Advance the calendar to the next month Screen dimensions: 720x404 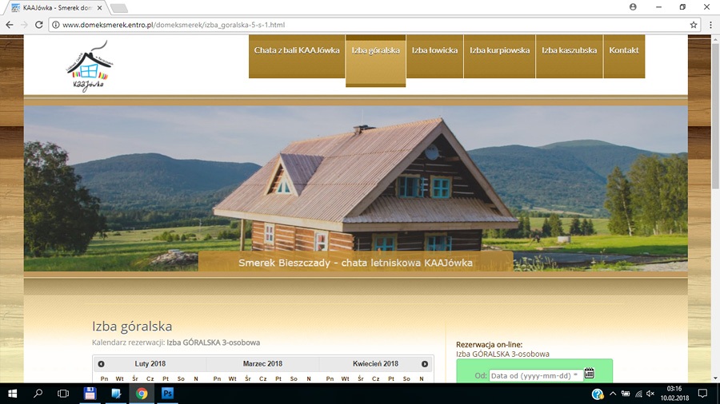pyautogui.click(x=425, y=364)
